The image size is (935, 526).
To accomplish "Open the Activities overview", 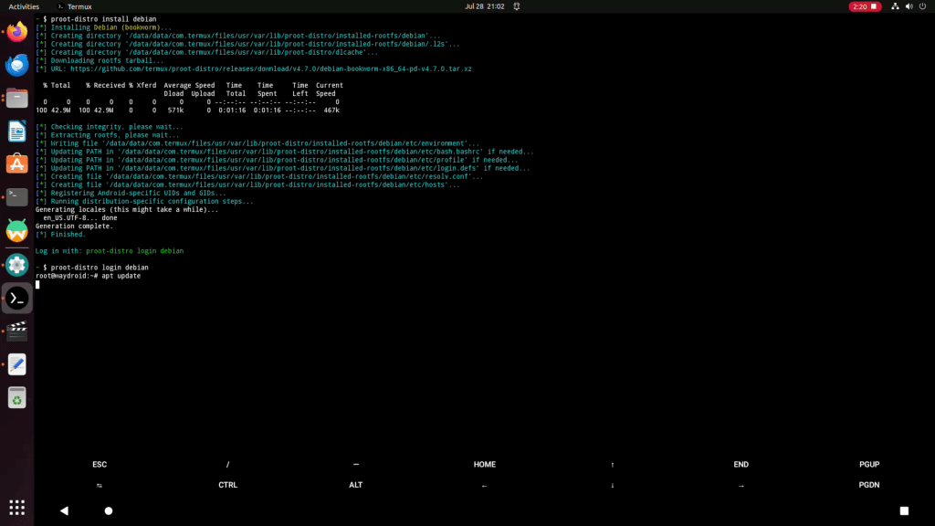I will pyautogui.click(x=24, y=6).
